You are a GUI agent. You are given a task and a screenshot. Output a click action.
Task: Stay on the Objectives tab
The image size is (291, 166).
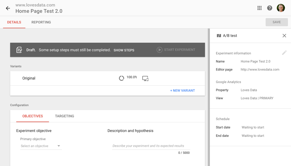(x=32, y=116)
